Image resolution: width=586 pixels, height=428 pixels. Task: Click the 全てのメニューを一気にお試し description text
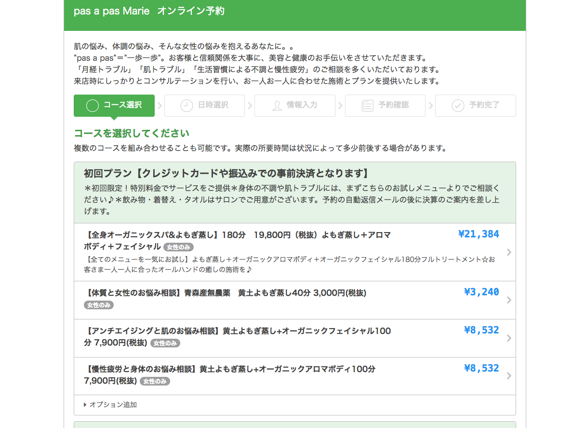[x=290, y=264]
